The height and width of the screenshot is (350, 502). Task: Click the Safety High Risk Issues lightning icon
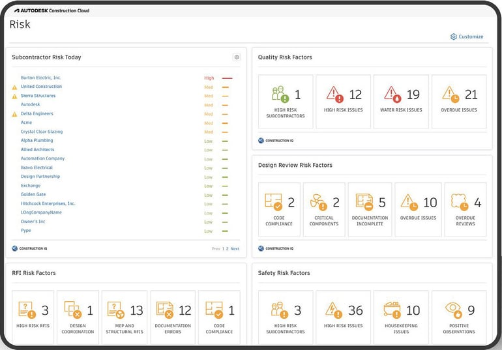334,310
